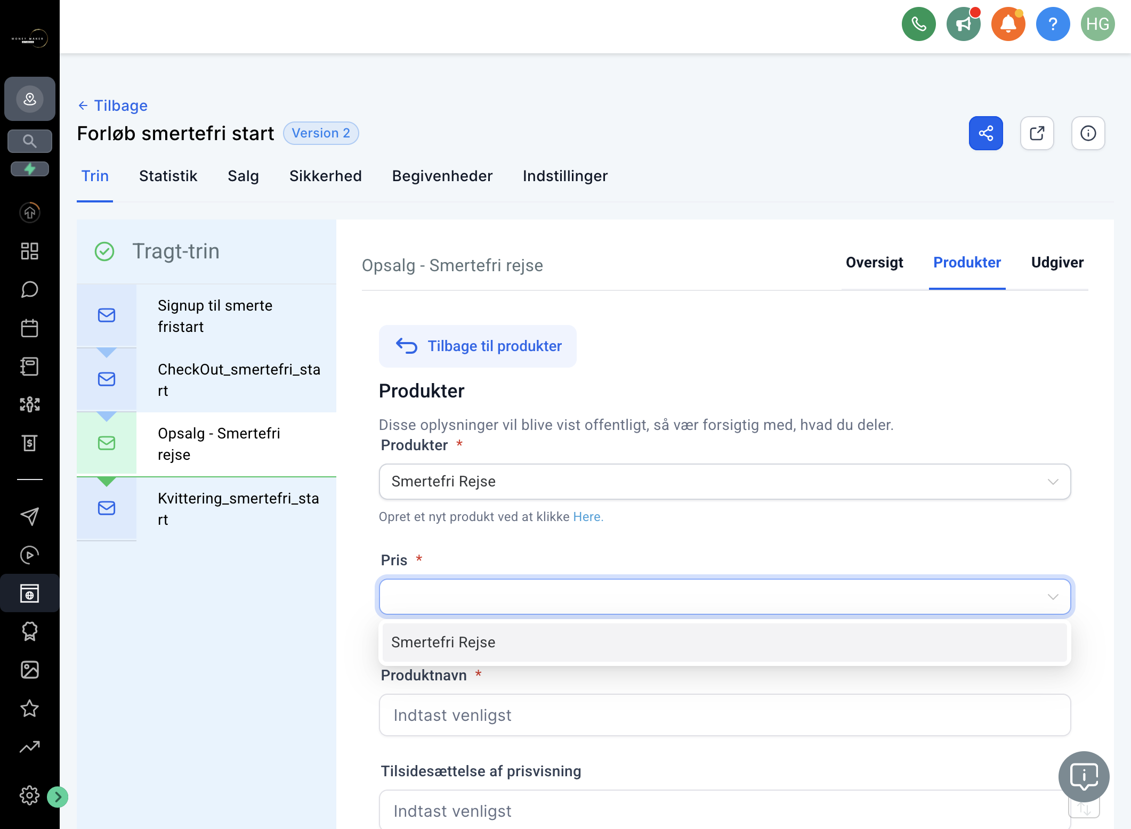This screenshot has width=1131, height=829.
Task: Select the Kvittering_smertefri_start step
Action: pos(207,509)
